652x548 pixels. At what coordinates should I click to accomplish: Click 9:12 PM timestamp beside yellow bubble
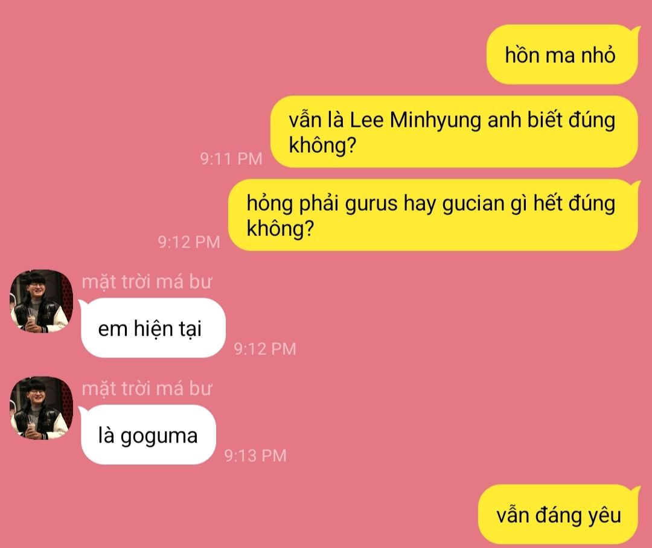pos(189,241)
